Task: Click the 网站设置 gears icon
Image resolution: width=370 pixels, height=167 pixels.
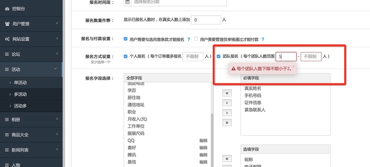Action: [x=7, y=39]
